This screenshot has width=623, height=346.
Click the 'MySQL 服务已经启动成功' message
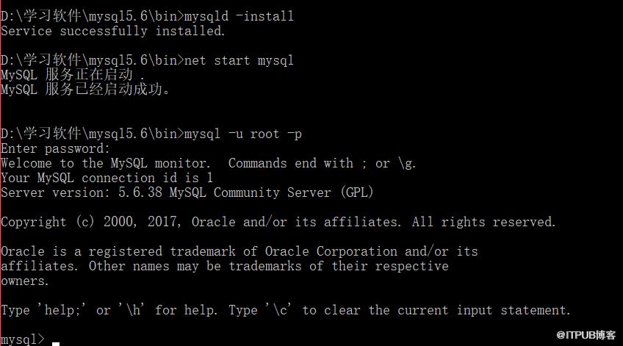tap(85, 90)
